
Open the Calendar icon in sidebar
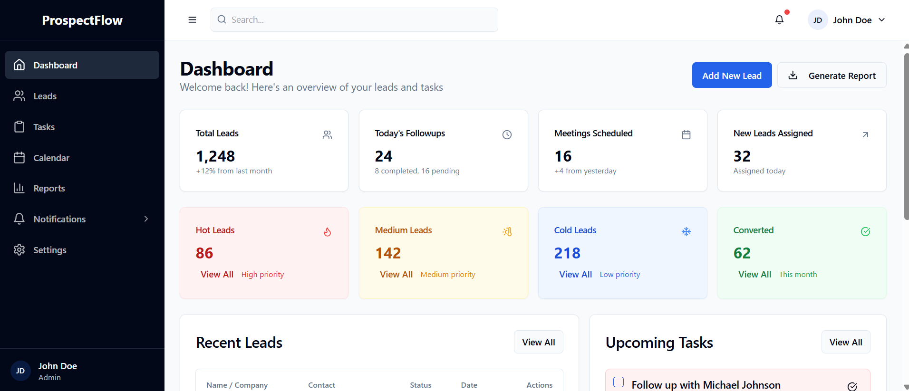click(19, 158)
